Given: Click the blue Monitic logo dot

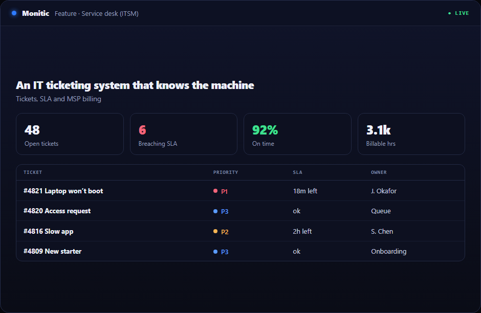Looking at the screenshot, I should coord(14,13).
